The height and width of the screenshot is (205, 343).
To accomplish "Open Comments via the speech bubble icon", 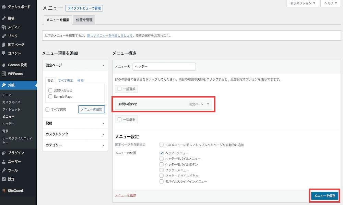I will click(x=4, y=53).
